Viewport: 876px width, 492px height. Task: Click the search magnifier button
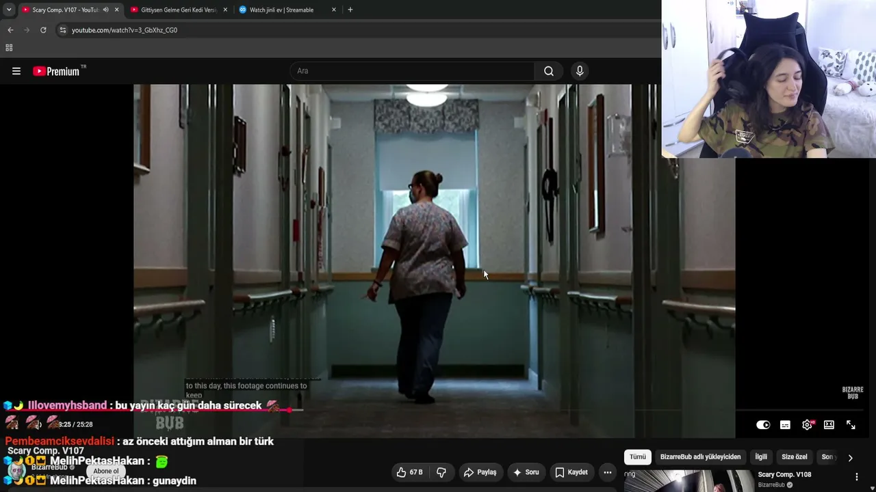pos(549,71)
